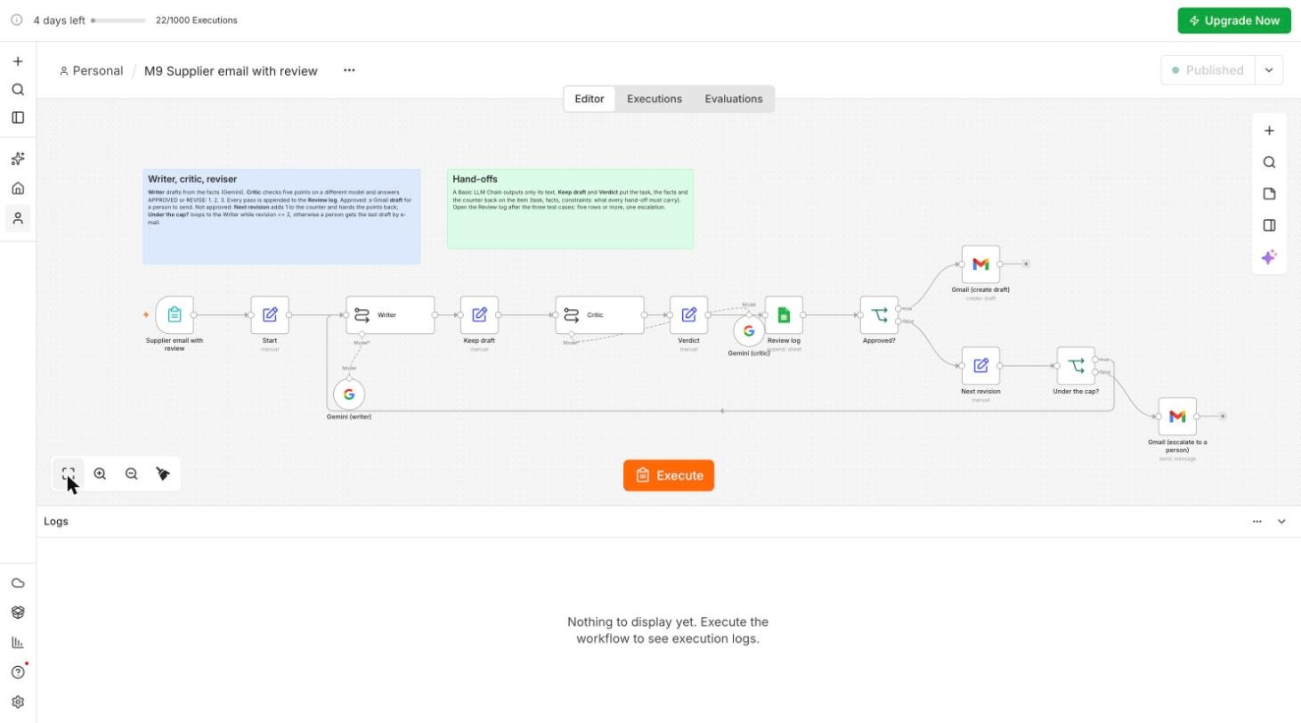Click the executions usage progress bar

tap(118, 20)
